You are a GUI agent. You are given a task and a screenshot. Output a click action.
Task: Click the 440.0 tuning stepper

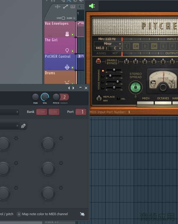106,48
